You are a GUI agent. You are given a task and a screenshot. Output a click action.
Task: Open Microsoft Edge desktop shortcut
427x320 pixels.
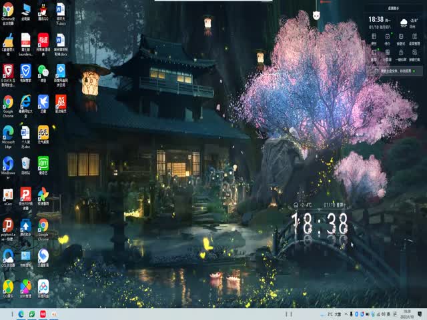(x=8, y=133)
